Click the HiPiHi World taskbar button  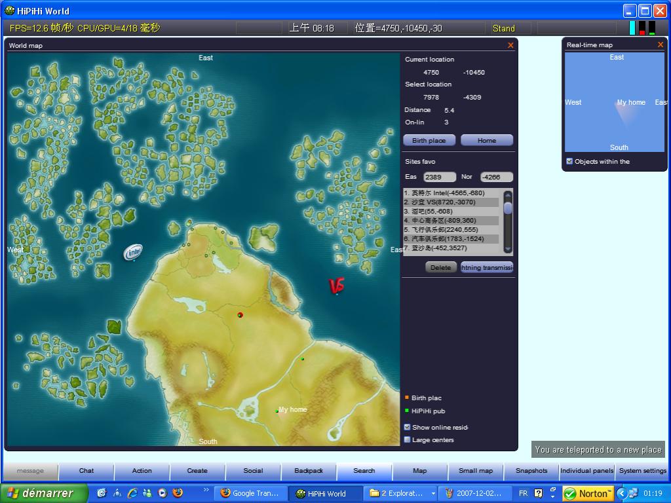[324, 493]
